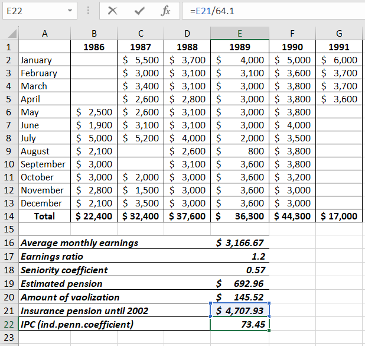
Task: Click the January 1991 value $6,000
Action: (x=339, y=60)
